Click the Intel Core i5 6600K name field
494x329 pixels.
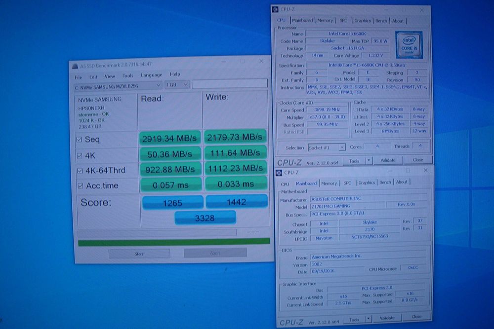tap(347, 34)
